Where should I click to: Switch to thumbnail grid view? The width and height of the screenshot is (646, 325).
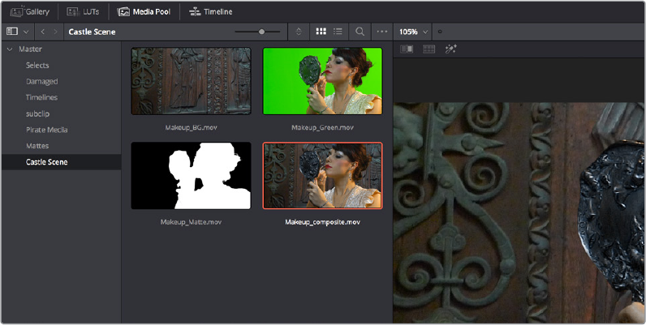coord(321,32)
